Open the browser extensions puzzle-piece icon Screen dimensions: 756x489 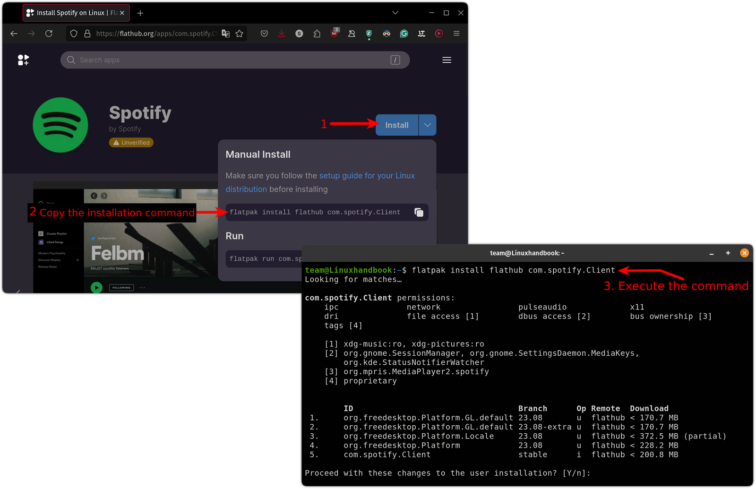(x=317, y=34)
